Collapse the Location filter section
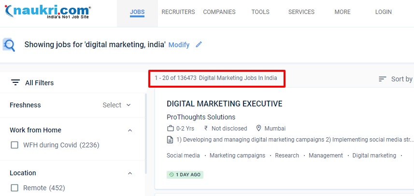 129,173
